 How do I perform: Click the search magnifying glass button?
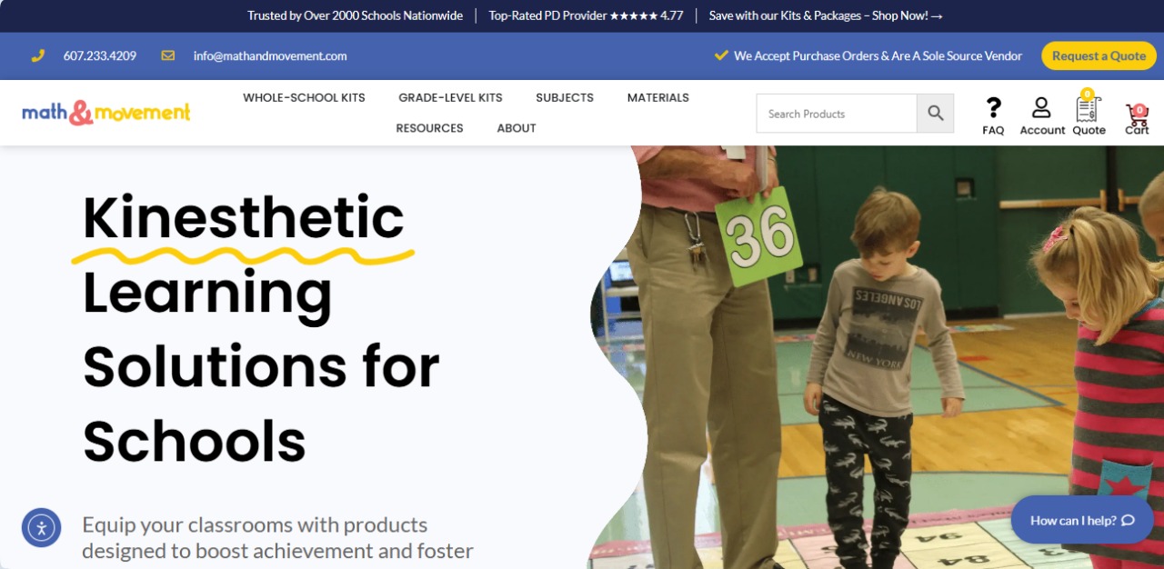pos(936,114)
